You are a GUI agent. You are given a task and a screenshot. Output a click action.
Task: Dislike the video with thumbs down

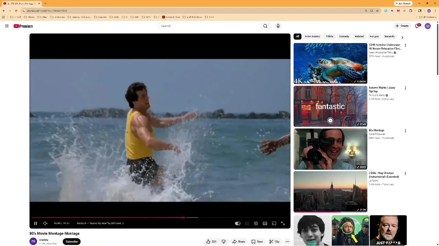click(224, 242)
